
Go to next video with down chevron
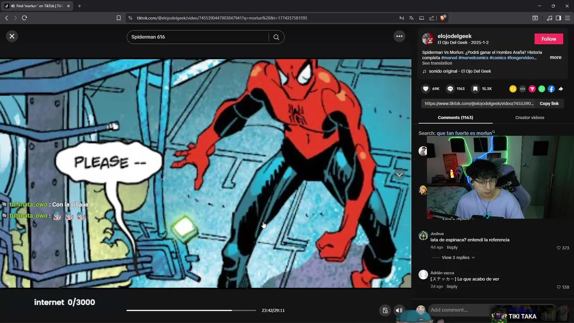point(399,175)
